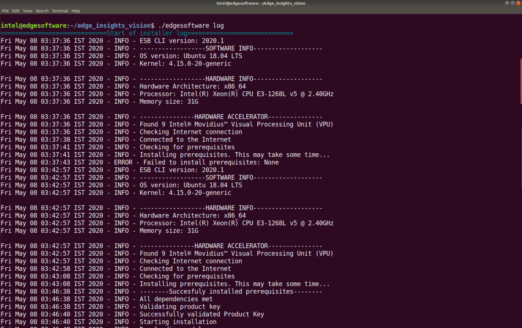Minimize the terminal window
Viewport: 522px width, 328px height.
[507, 3]
